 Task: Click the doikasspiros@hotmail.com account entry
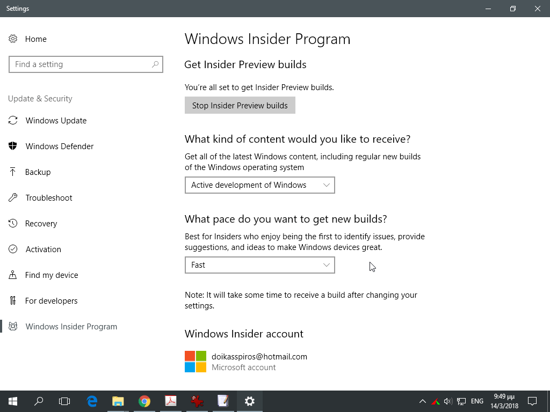click(x=259, y=357)
